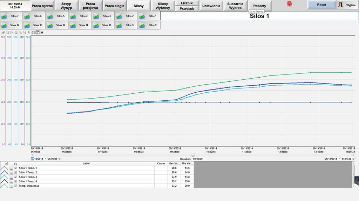Screen dimensions: 359x201
Task: Open the Silos 2 chart
Action: pos(126,16)
